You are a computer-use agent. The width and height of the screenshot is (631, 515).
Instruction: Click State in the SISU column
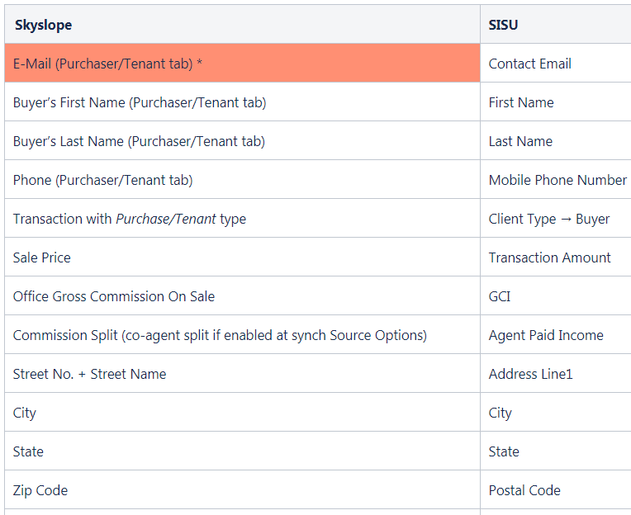tap(556, 451)
